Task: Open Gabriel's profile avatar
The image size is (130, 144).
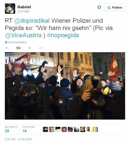Action: coord(10,9)
